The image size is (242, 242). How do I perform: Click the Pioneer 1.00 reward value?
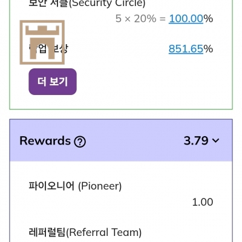[x=203, y=202]
